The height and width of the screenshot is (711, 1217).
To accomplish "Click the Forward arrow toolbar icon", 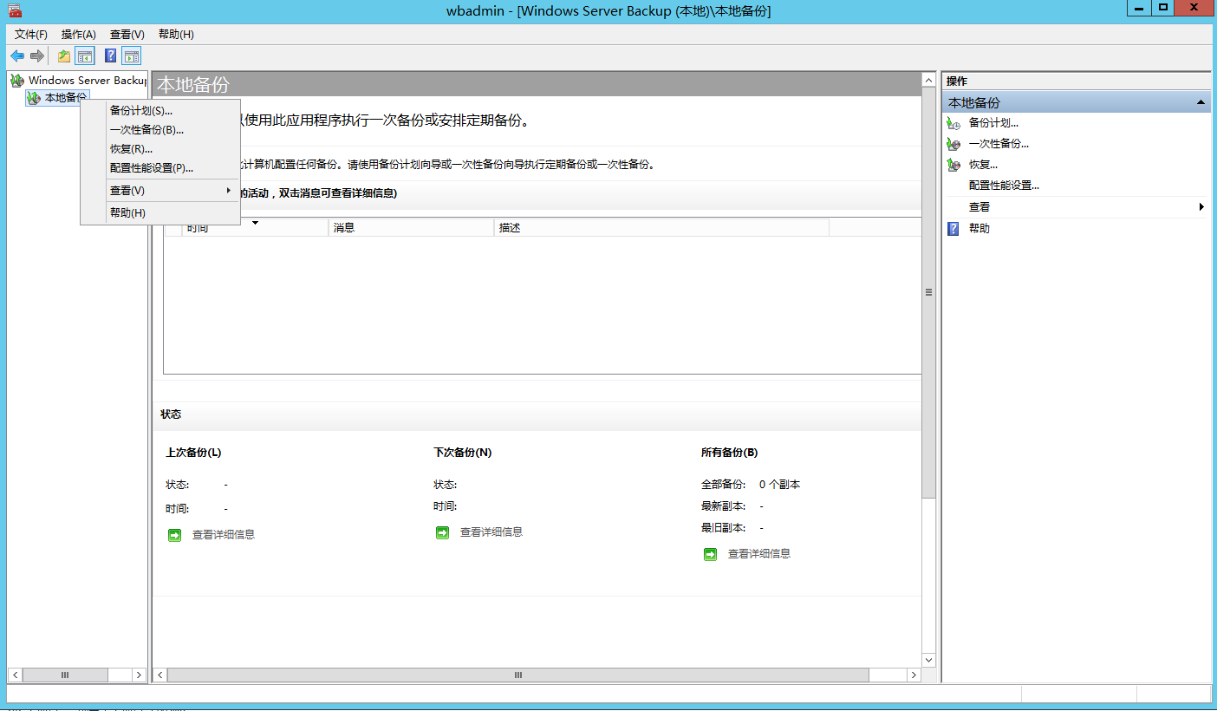I will click(37, 56).
